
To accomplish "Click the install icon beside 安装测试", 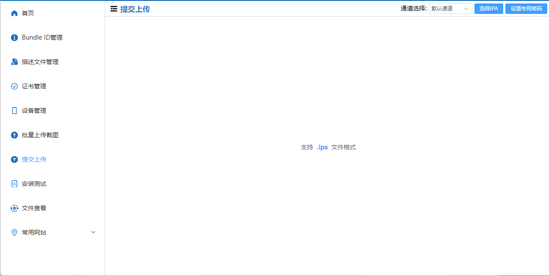I will point(14,184).
